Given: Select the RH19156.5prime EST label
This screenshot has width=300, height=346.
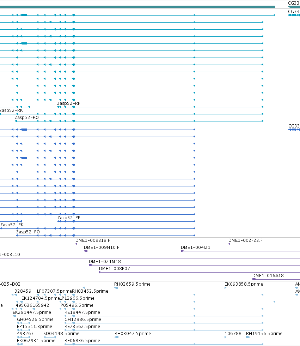Looking at the screenshot, I should point(264,333).
